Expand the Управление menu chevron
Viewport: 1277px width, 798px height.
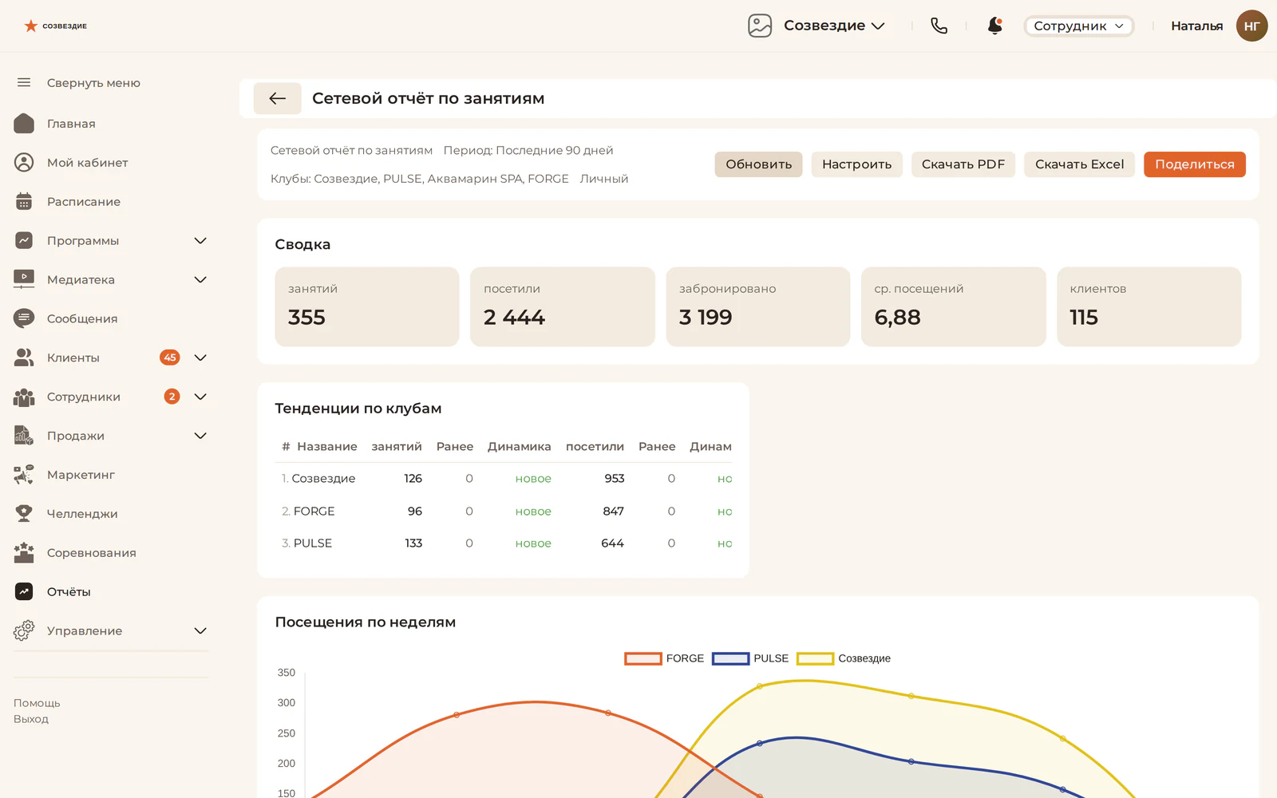tap(200, 630)
